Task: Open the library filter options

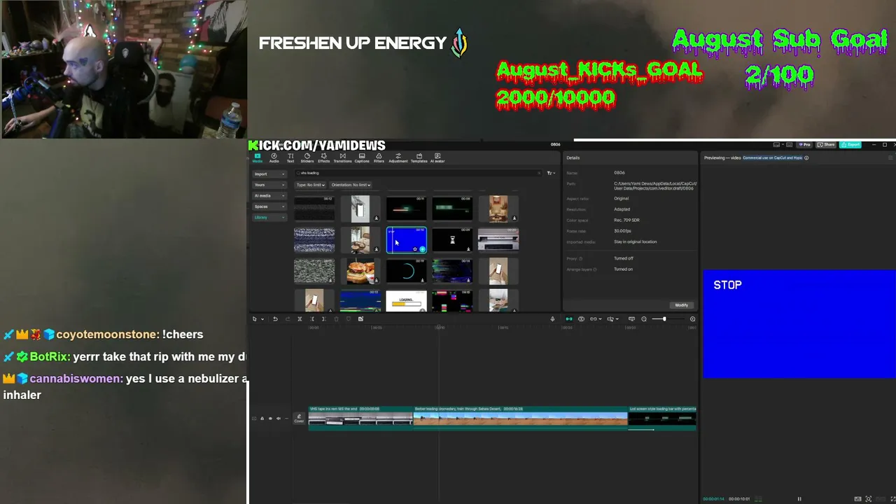Action: pyautogui.click(x=552, y=173)
